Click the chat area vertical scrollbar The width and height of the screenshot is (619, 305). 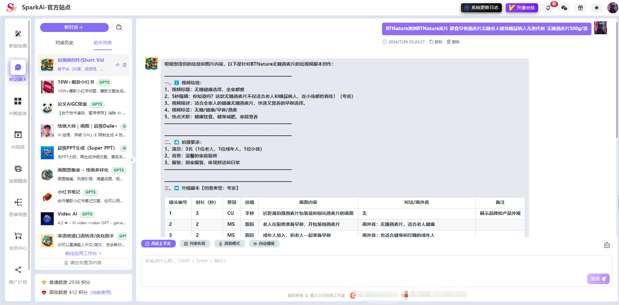pyautogui.click(x=617, y=81)
